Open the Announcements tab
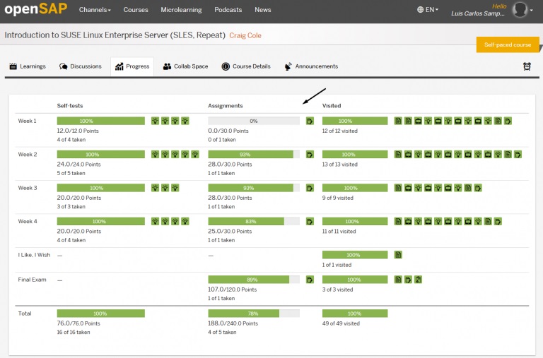 [311, 66]
